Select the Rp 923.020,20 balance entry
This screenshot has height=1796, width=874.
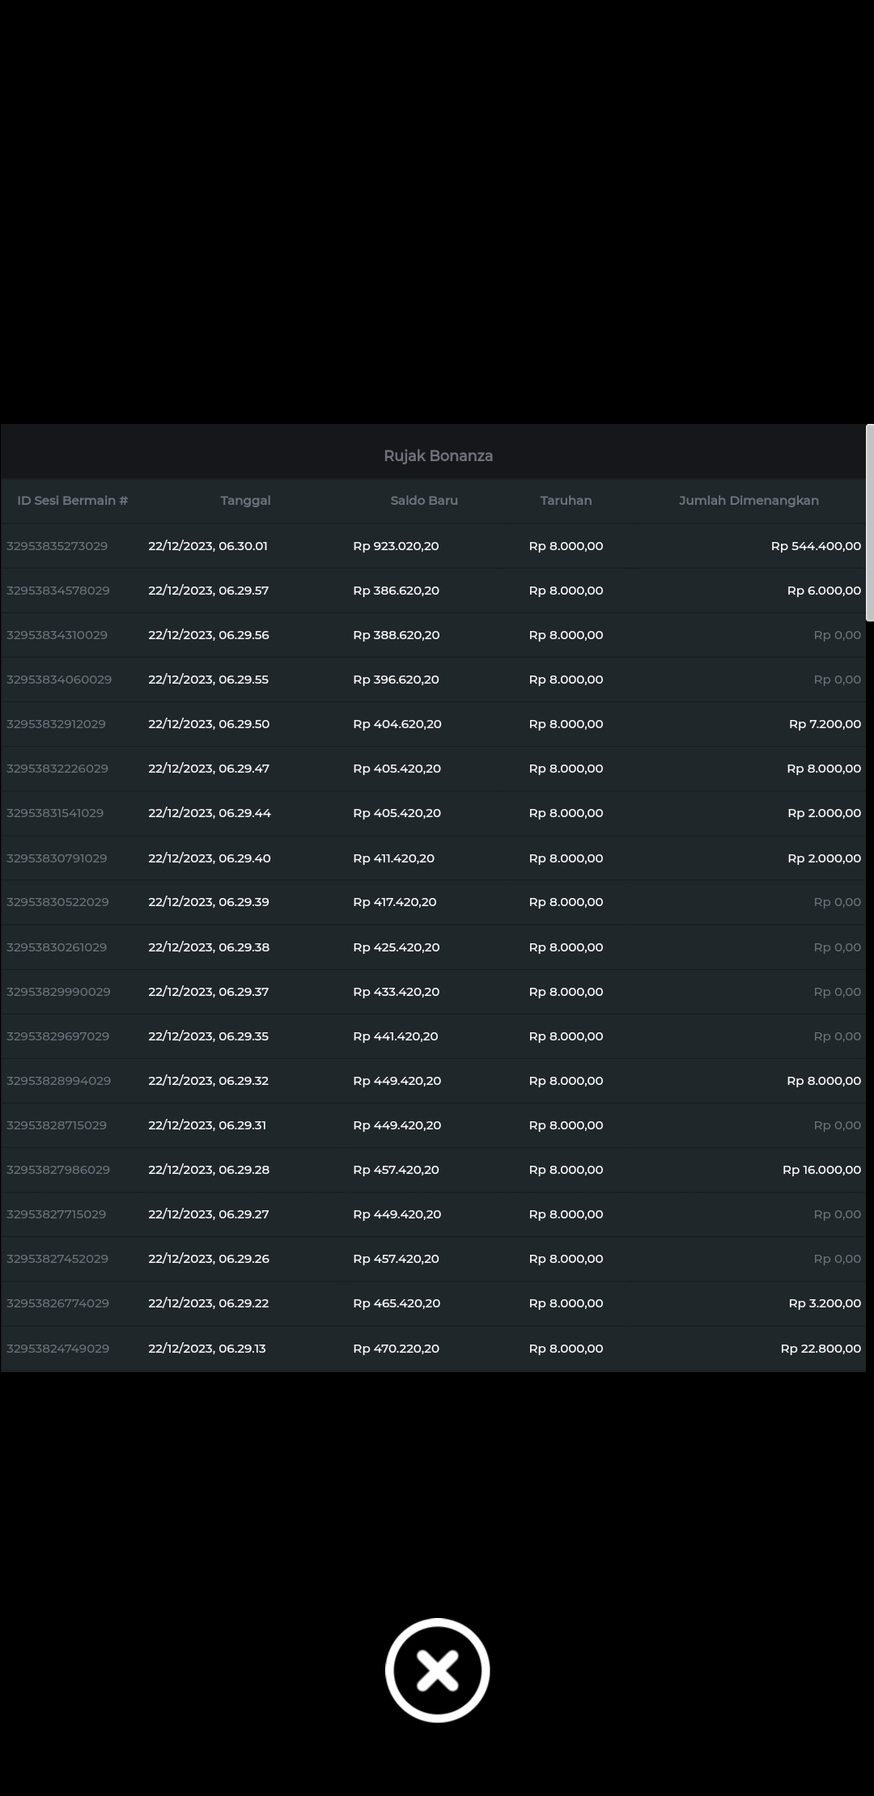tap(396, 546)
